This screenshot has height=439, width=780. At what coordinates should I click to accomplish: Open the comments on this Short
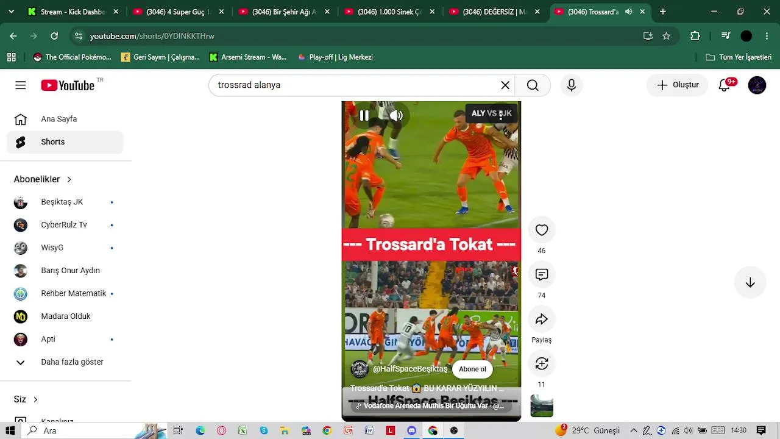(x=542, y=275)
